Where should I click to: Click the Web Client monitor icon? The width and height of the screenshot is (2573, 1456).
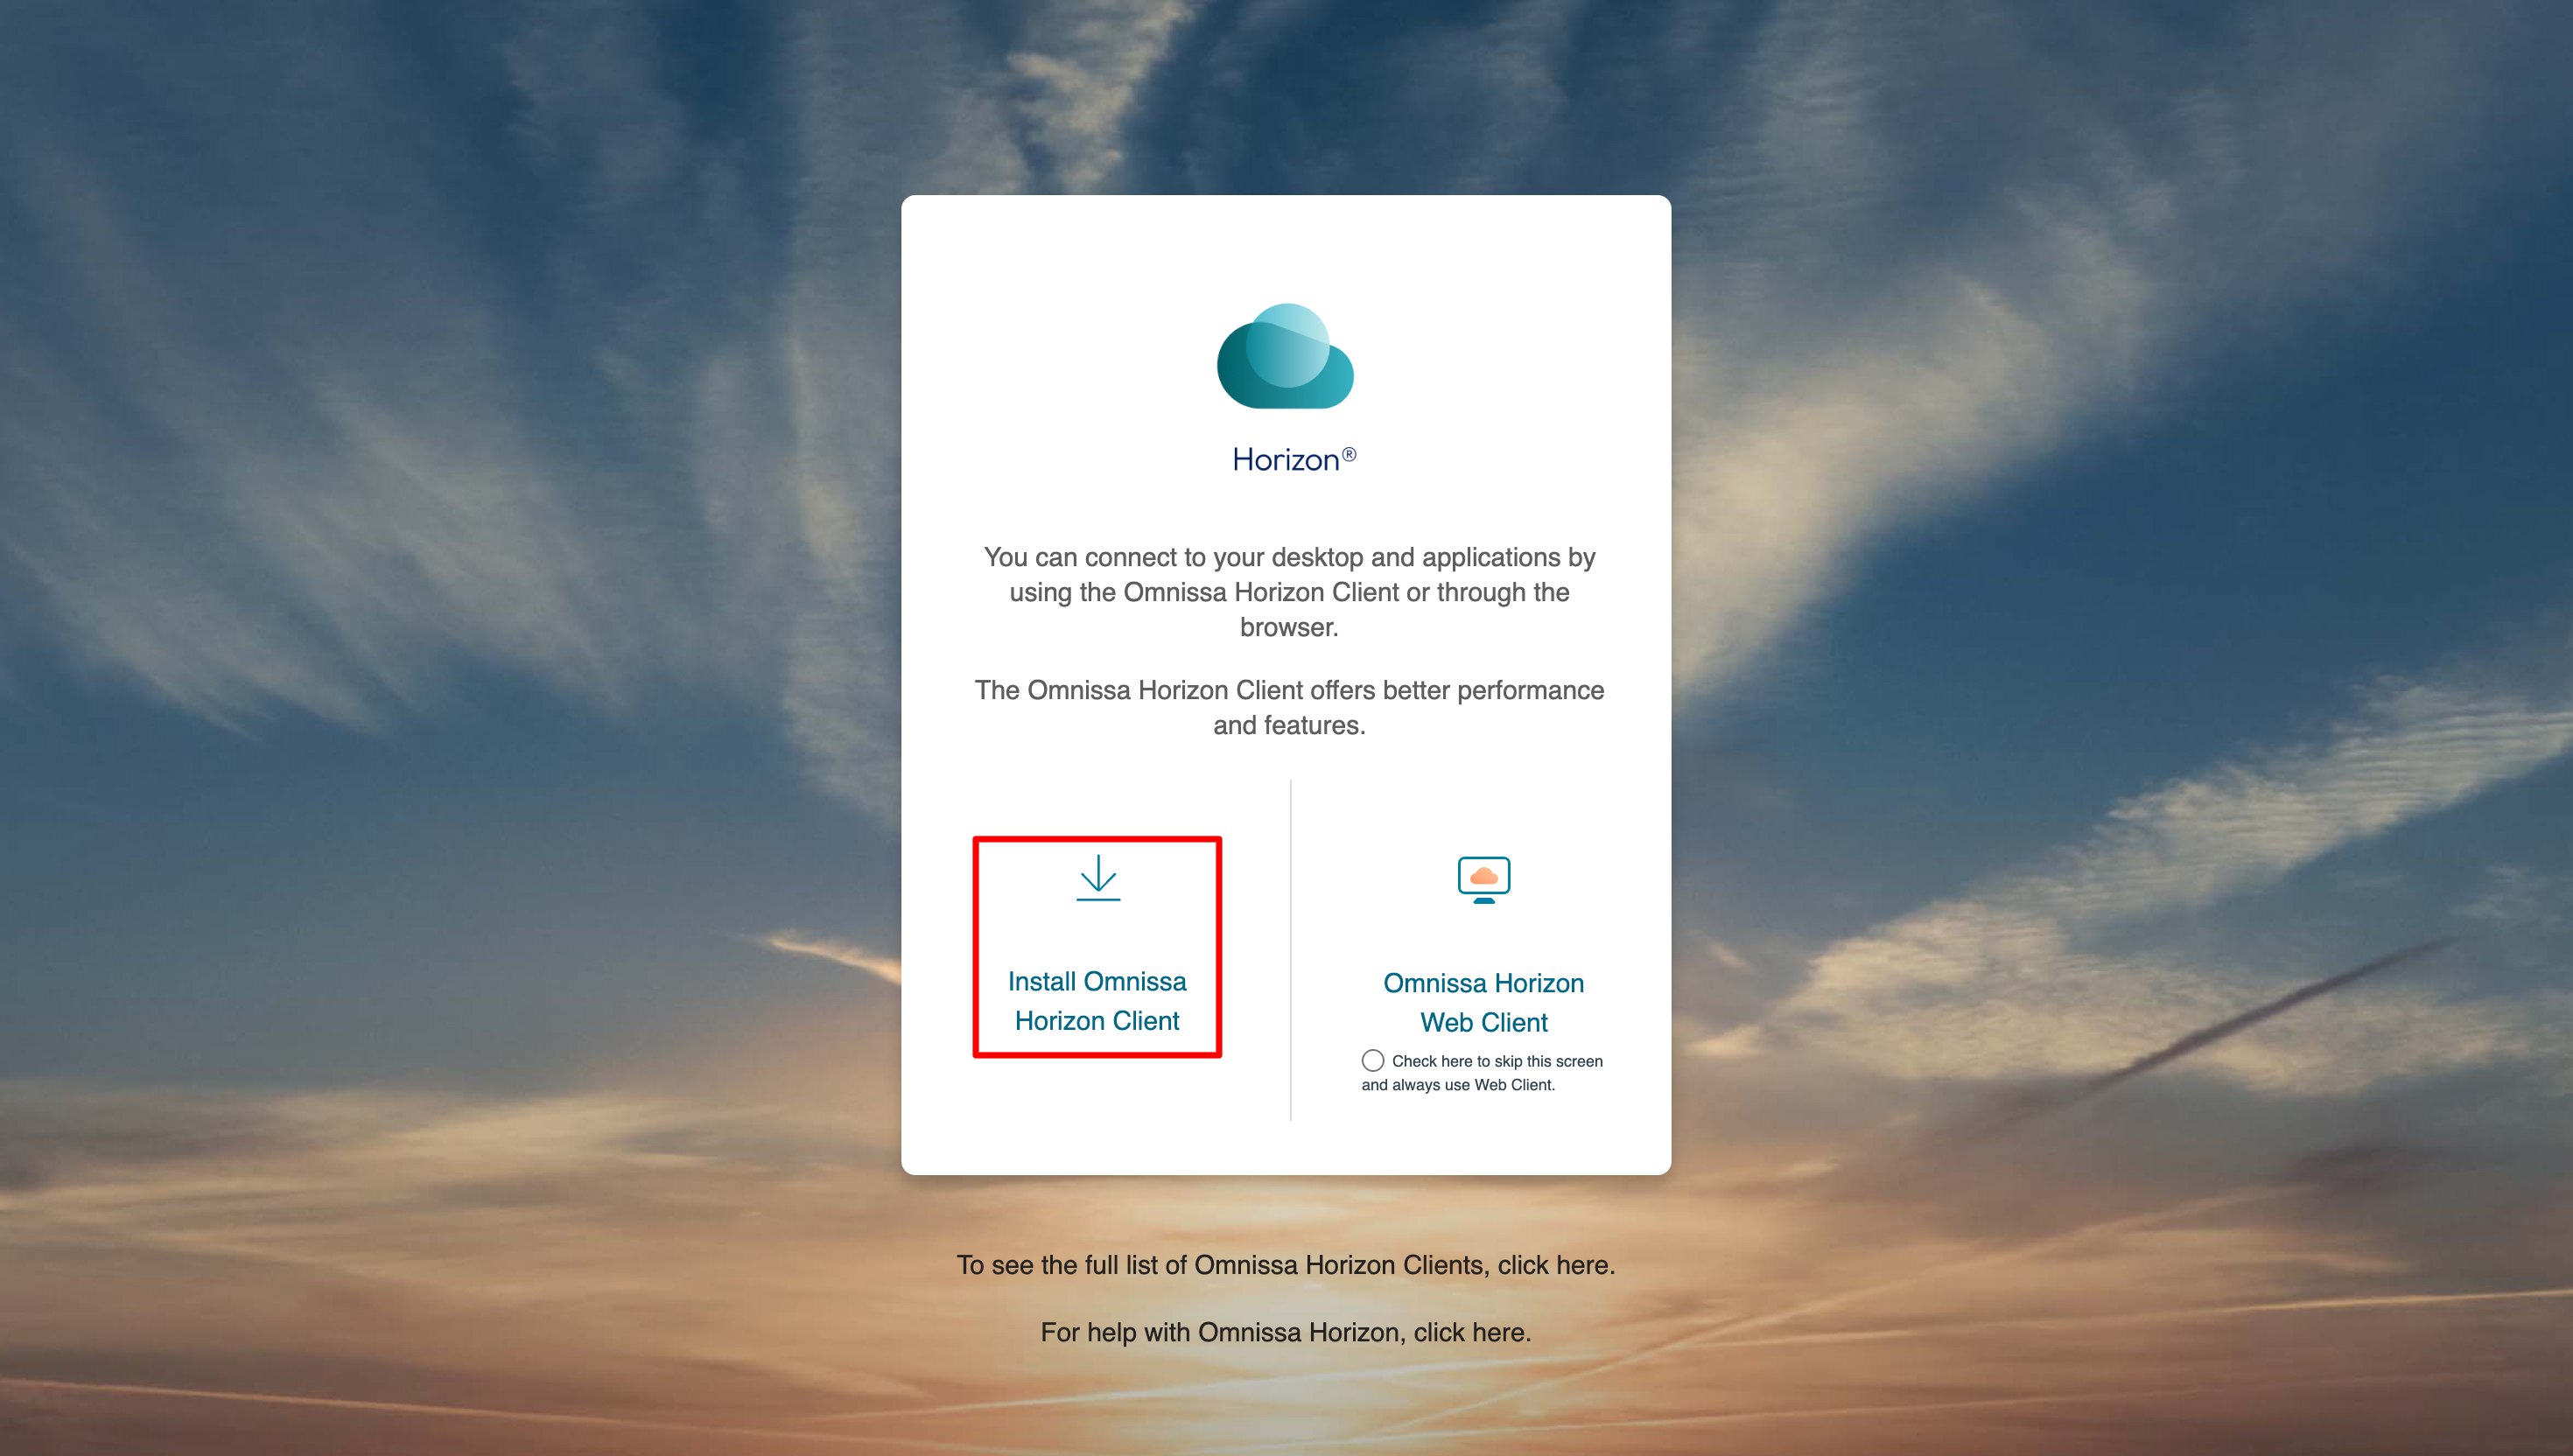[x=1483, y=879]
